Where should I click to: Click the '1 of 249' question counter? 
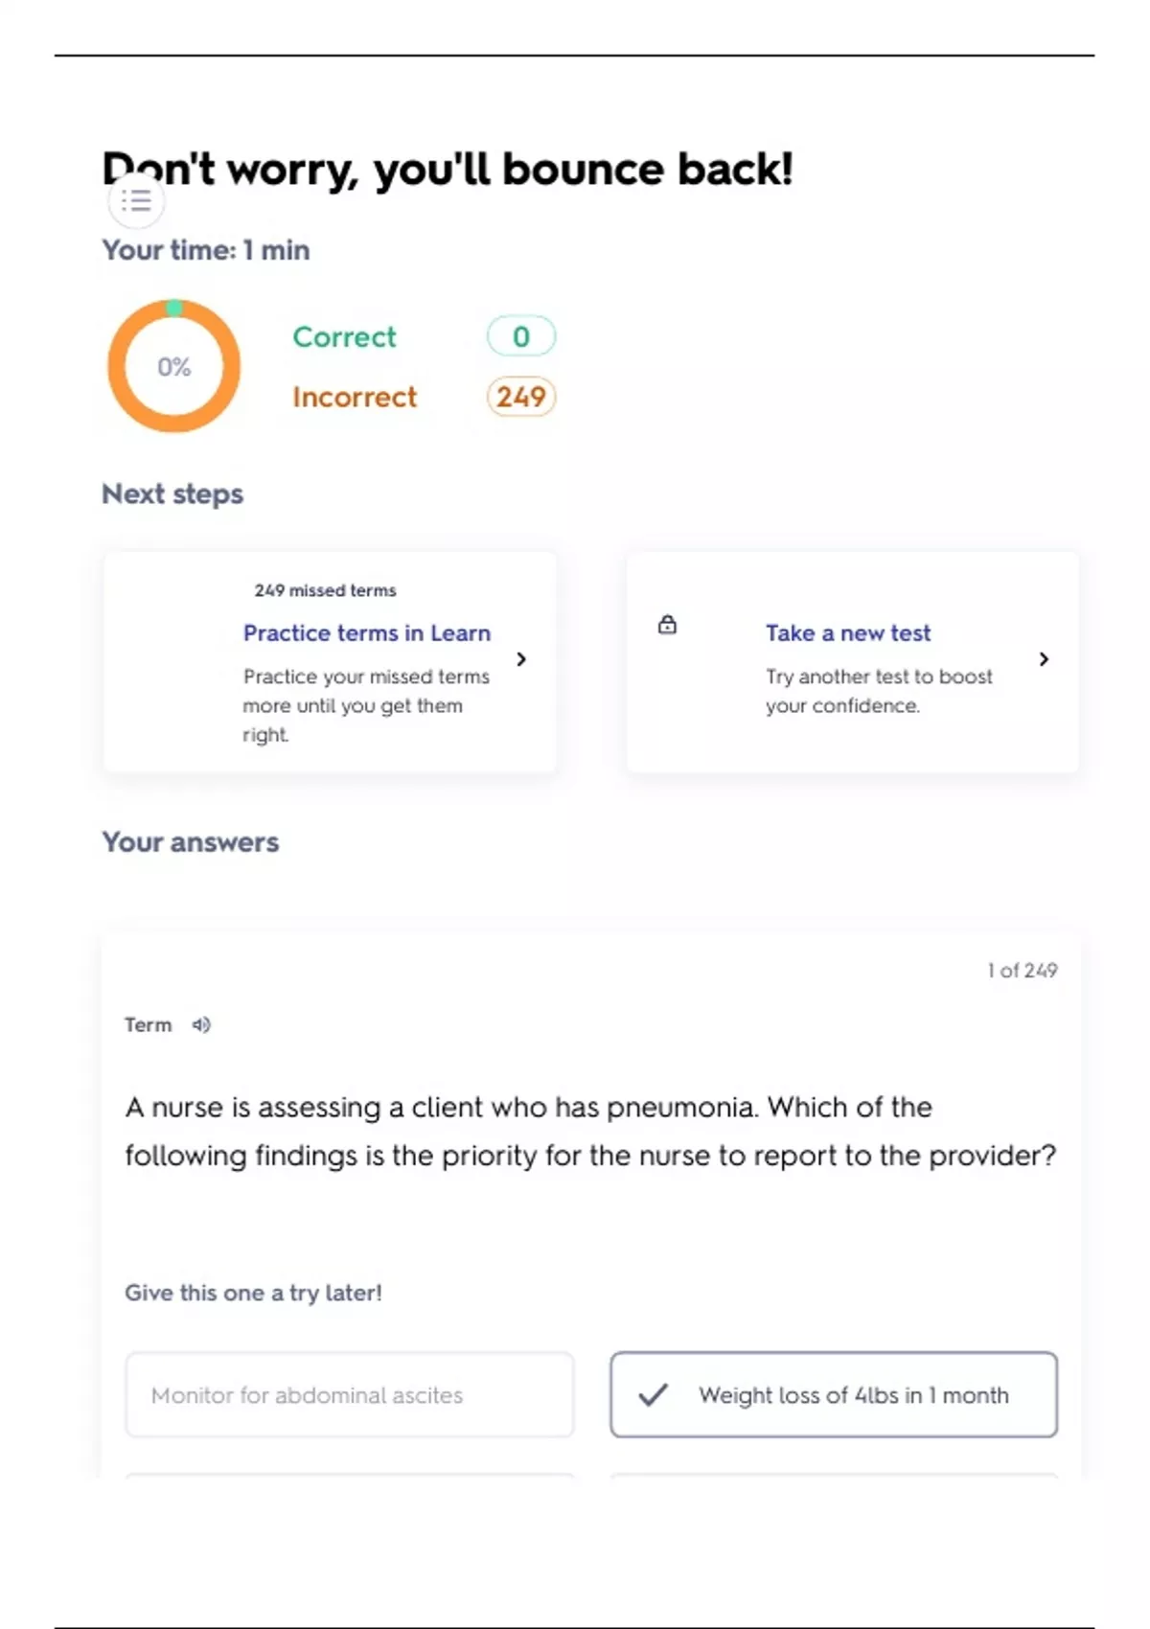tap(1022, 971)
